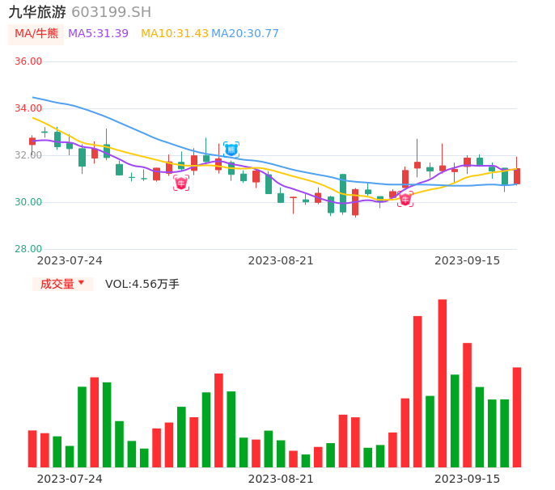The height and width of the screenshot is (490, 555).
Task: Click the 28.00 price axis label
Action: (28, 249)
